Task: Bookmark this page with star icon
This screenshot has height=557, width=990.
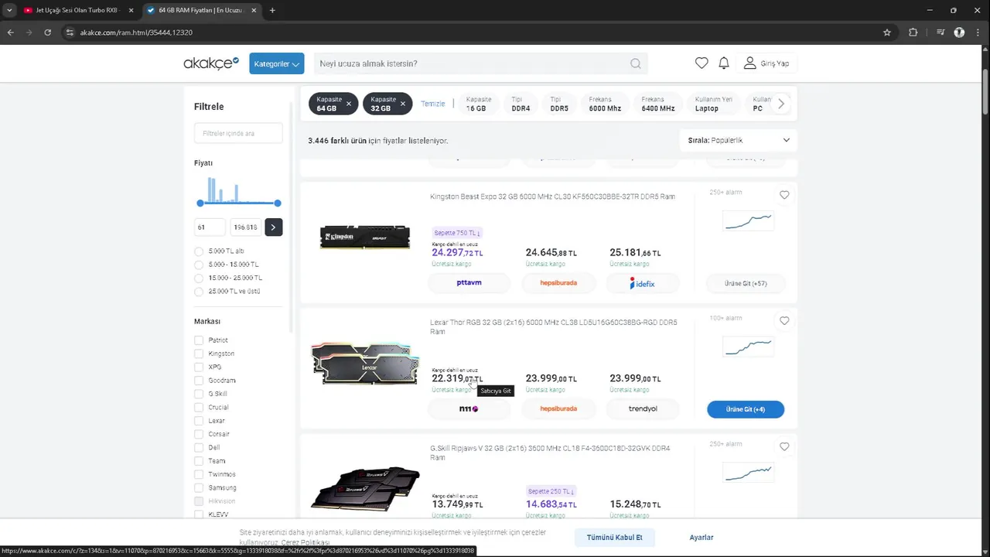Action: click(x=887, y=32)
